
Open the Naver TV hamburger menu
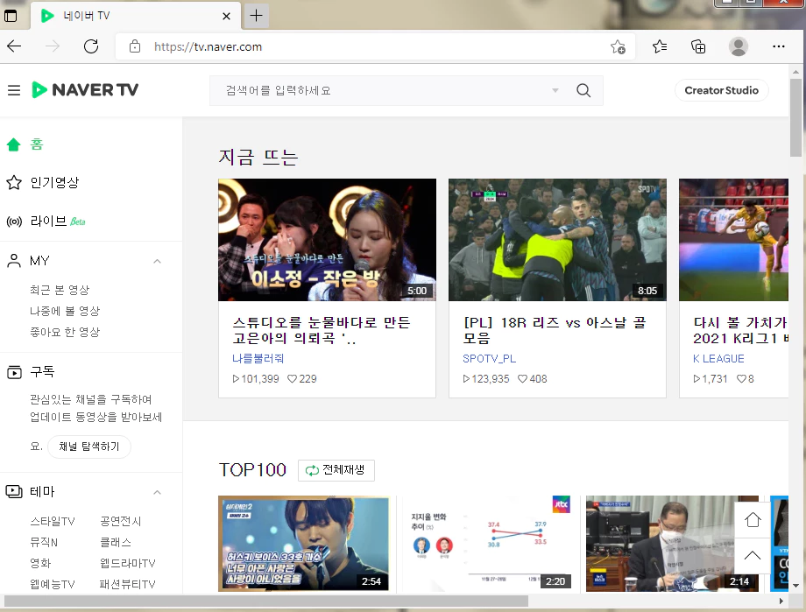14,90
